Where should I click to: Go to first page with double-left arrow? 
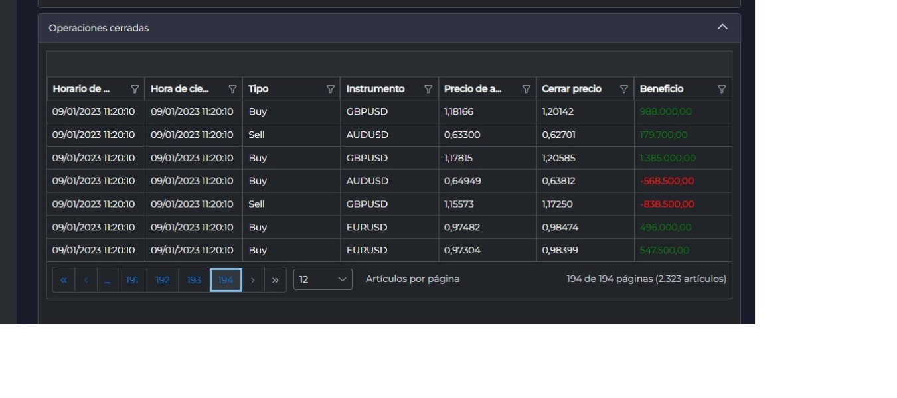[64, 280]
